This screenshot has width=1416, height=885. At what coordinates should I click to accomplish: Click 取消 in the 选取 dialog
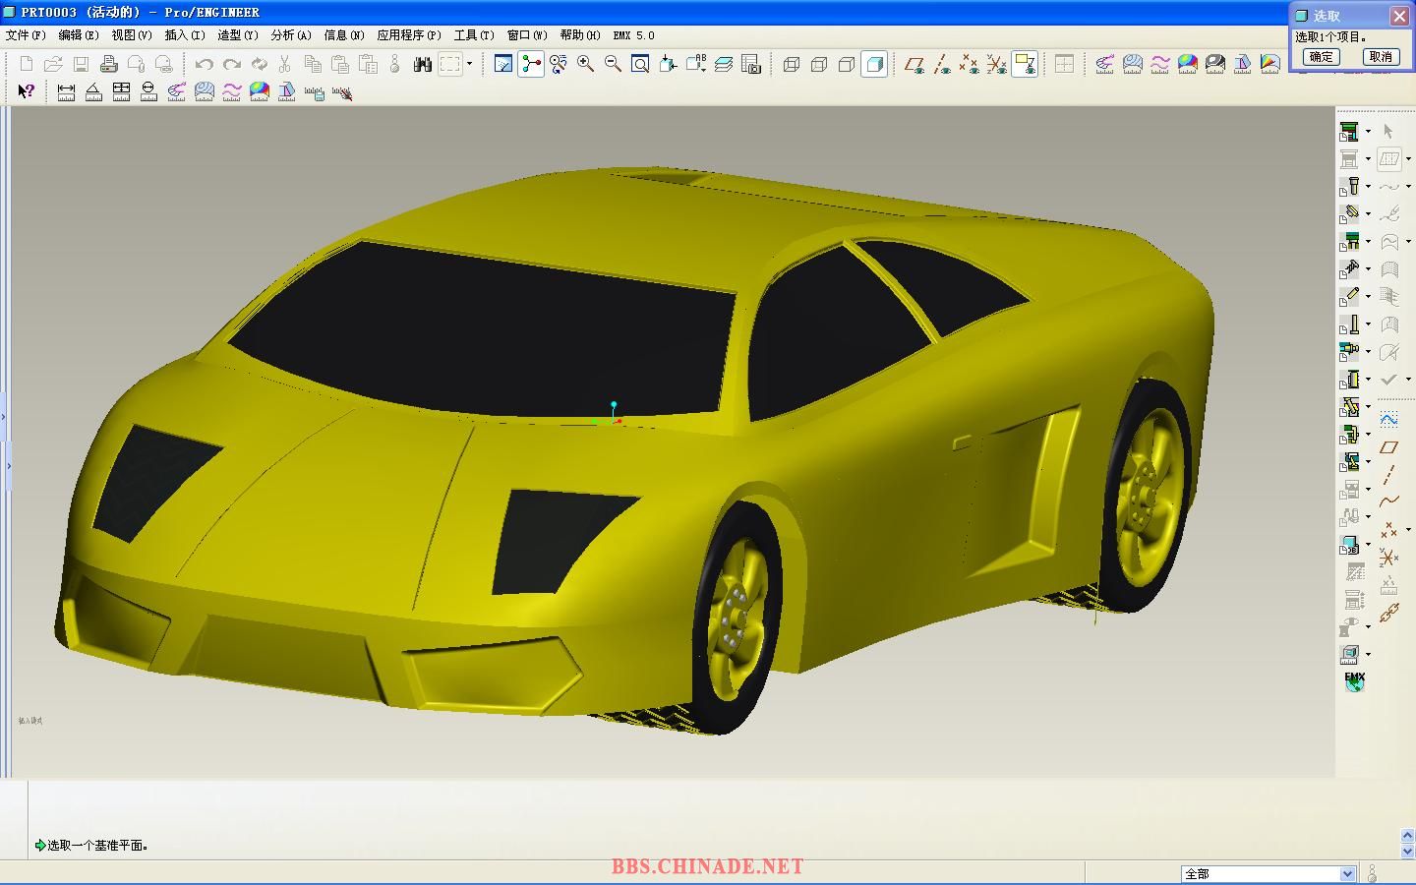[1381, 57]
